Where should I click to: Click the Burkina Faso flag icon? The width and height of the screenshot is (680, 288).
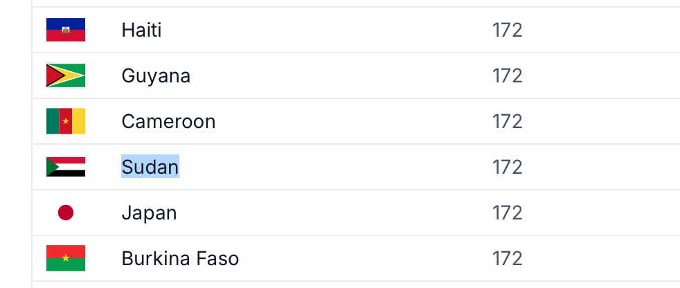coord(66,258)
